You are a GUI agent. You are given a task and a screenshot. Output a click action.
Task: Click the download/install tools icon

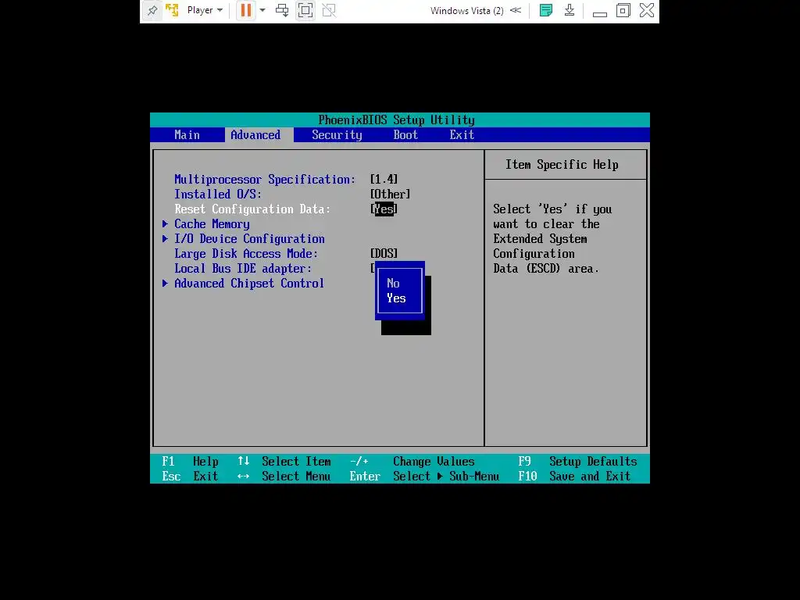pos(570,10)
